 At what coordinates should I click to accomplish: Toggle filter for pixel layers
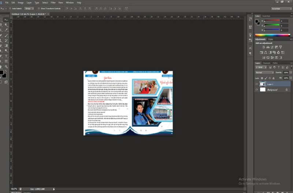click(270, 67)
